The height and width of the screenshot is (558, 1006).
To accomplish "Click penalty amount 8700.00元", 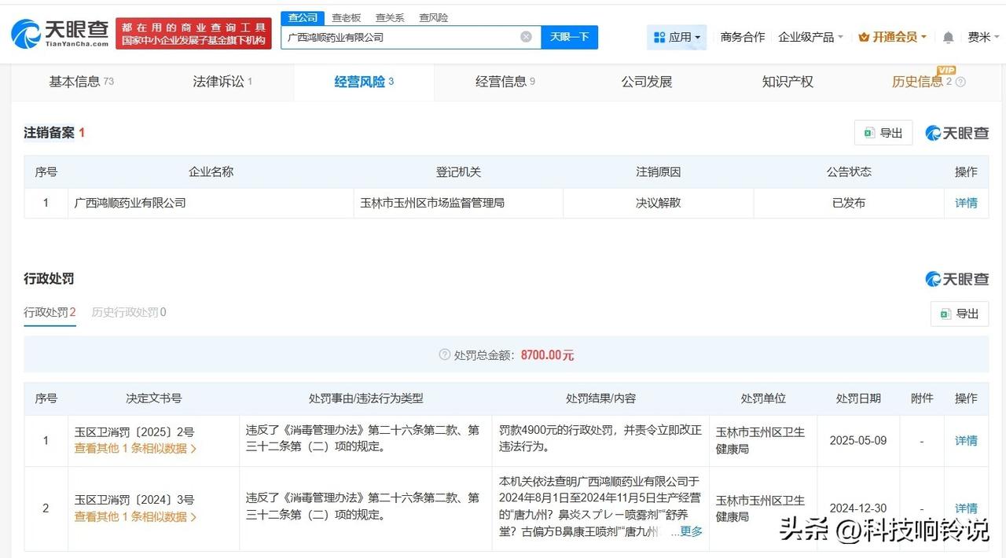I will click(x=547, y=355).
